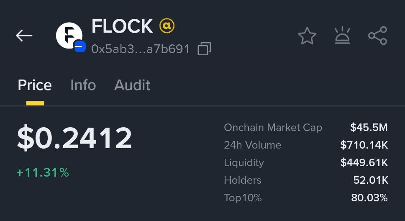This screenshot has width=405, height=221.
Task: Select the Price tab
Action: coord(35,85)
